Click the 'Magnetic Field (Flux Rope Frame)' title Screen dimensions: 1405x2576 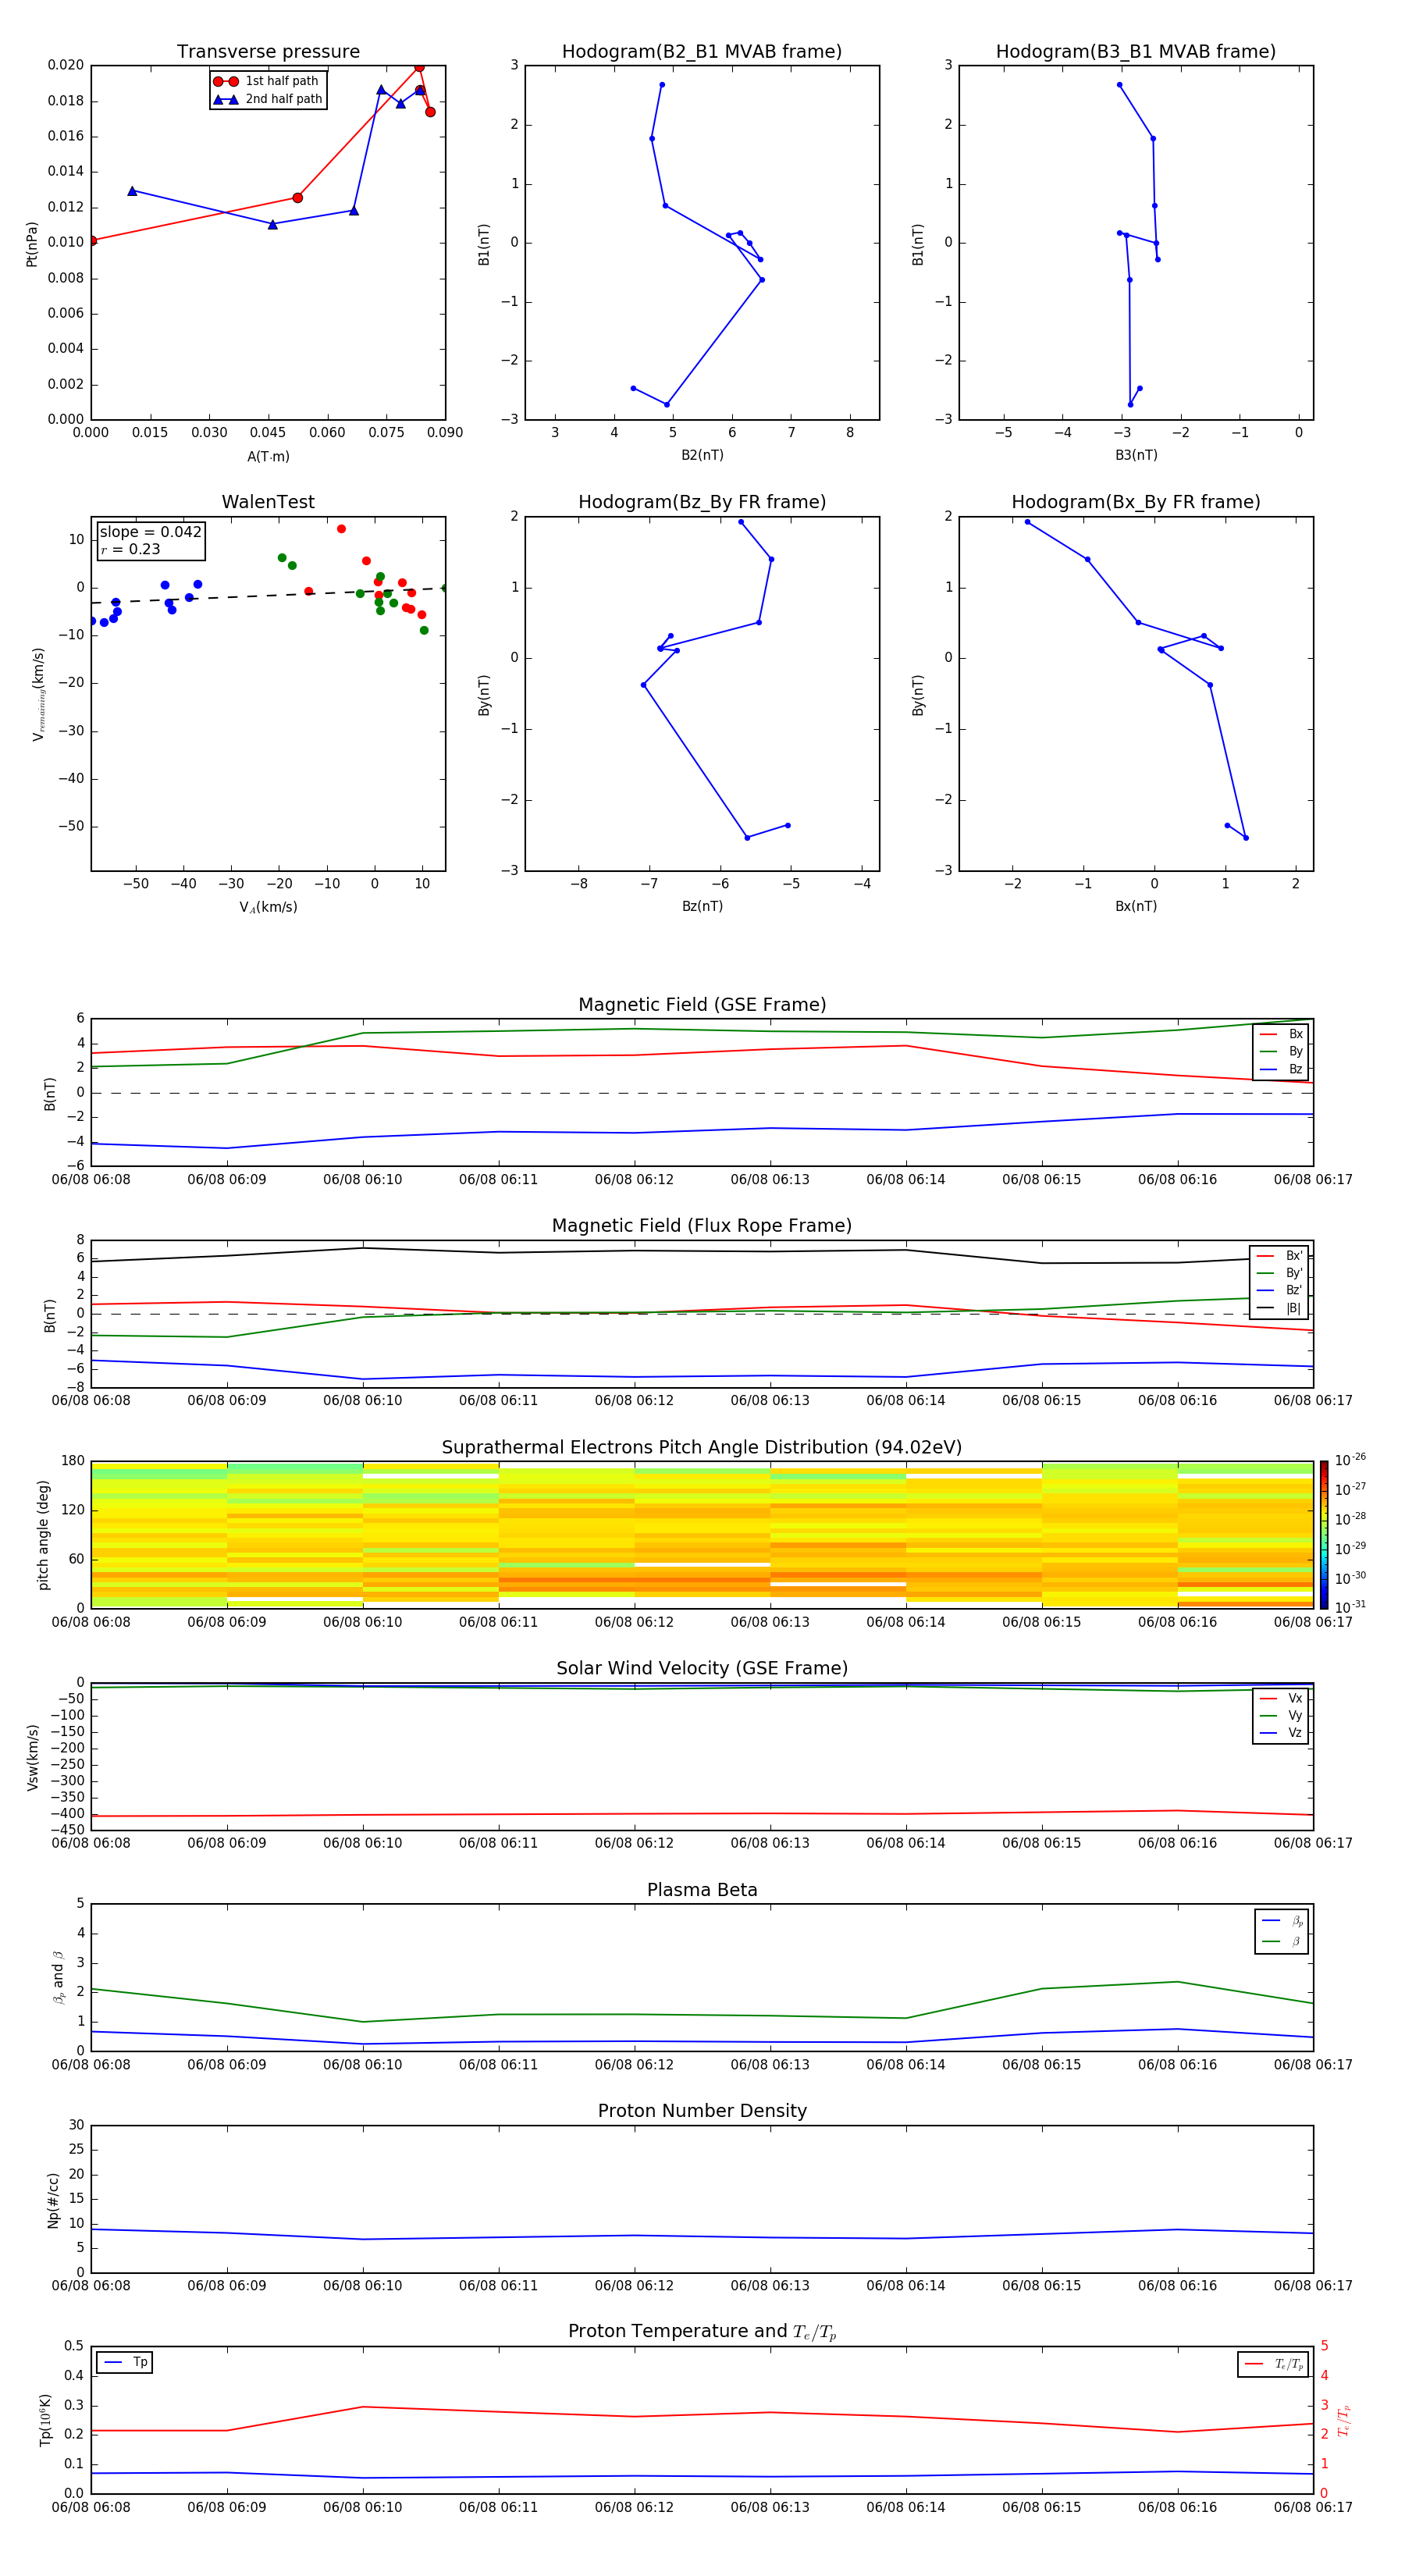click(702, 1226)
